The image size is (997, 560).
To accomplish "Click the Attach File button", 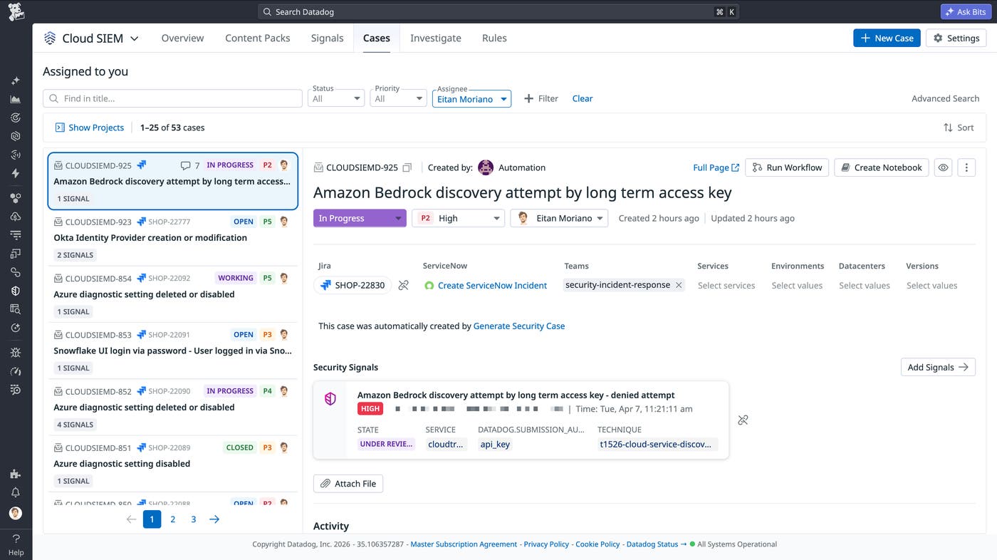I will [x=348, y=483].
